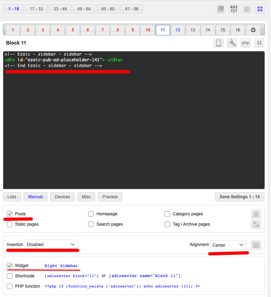The height and width of the screenshot is (297, 271).
Task: Click the Right Sidebar widget link
Action: 61,266
